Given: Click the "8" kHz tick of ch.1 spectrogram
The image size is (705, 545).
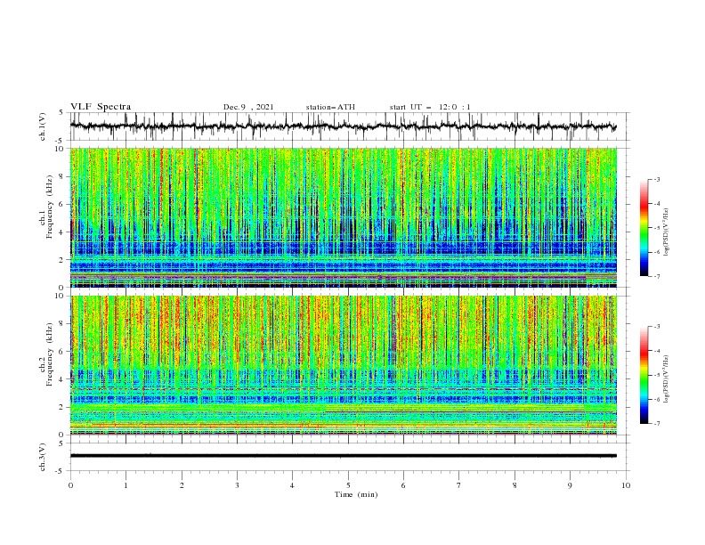Looking at the screenshot, I should coord(63,176).
